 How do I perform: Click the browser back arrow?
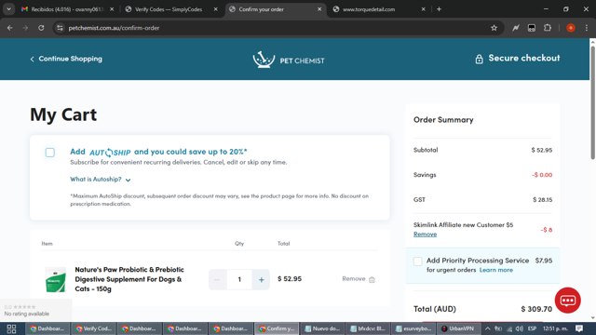(x=10, y=28)
